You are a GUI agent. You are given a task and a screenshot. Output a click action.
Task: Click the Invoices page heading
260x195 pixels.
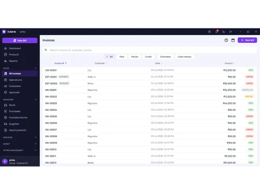pos(48,40)
